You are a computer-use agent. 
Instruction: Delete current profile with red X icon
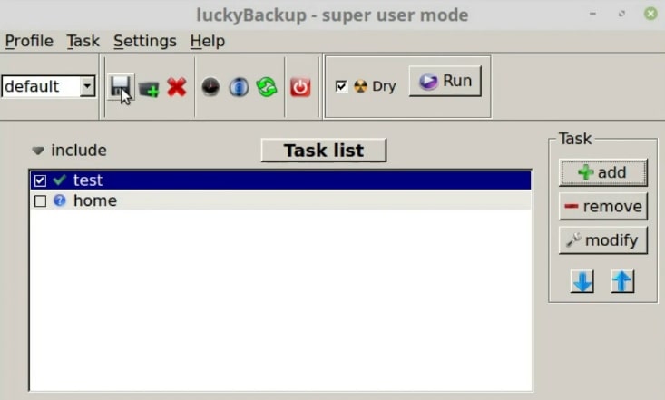(176, 87)
